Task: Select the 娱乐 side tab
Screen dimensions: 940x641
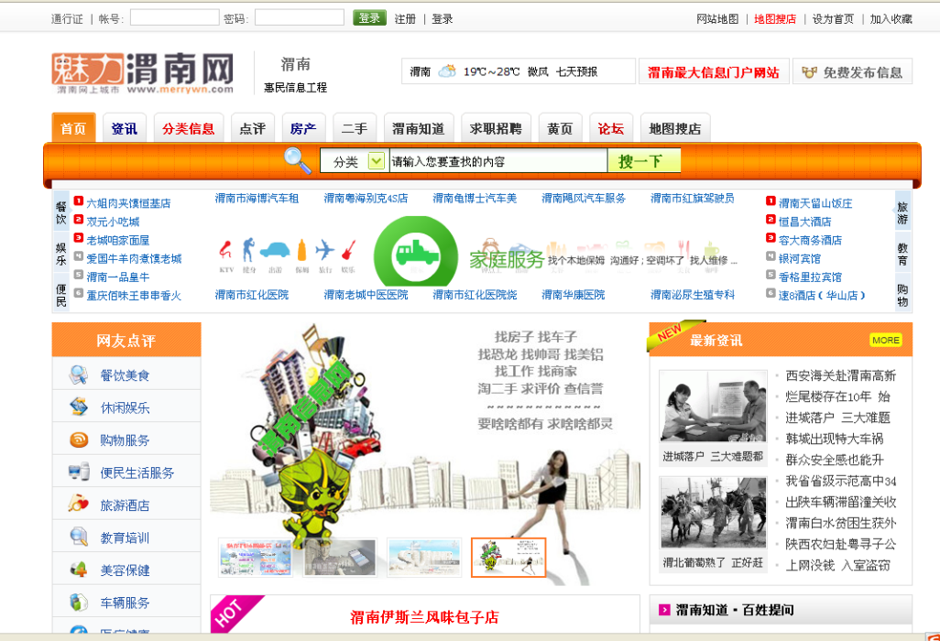Action: point(61,254)
